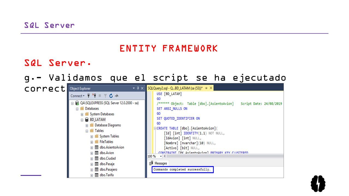Viewport: 349px width, 196px height.
Task: Click the QA\SQLEXPRESS server icon
Action: (x=77, y=103)
